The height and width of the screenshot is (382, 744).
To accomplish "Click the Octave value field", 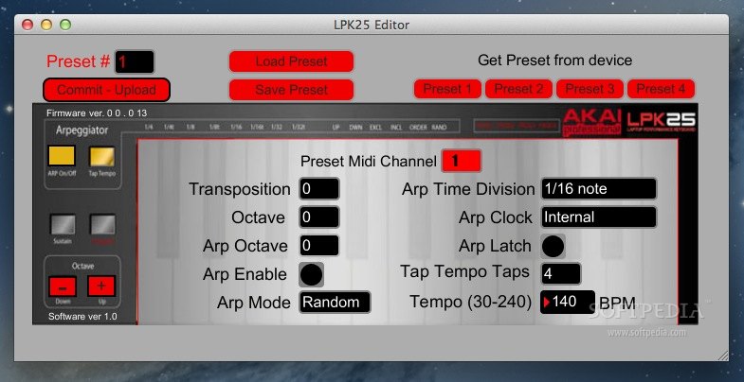I will (319, 217).
